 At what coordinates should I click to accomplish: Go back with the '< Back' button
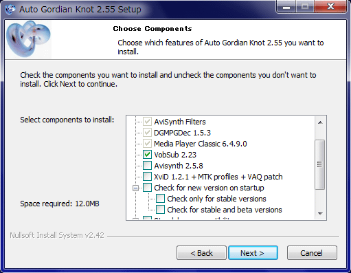point(201,253)
